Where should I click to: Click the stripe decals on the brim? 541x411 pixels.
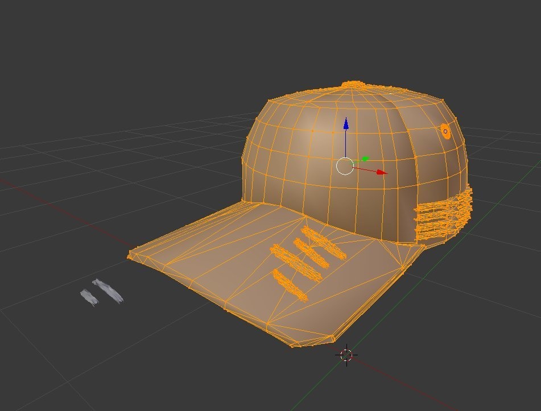pyautogui.click(x=307, y=263)
